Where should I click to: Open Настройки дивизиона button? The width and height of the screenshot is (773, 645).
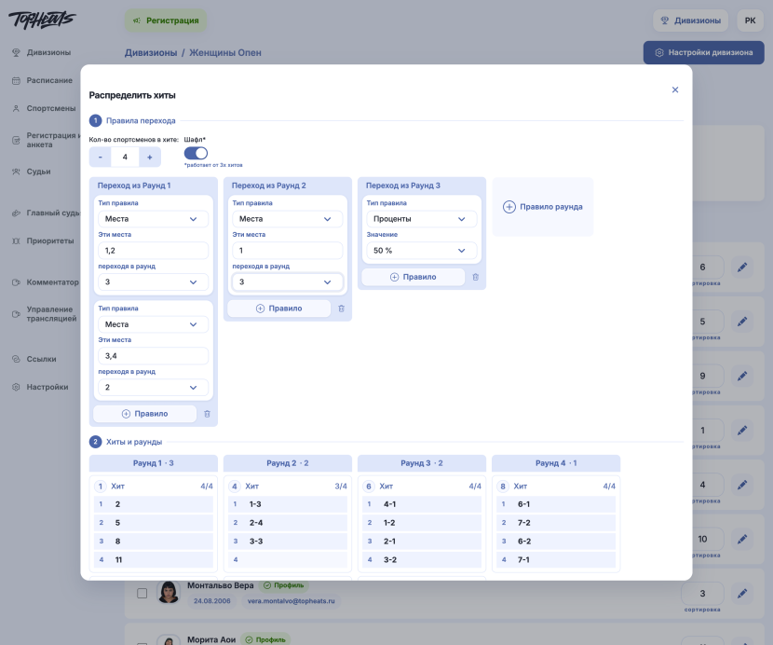coord(703,52)
